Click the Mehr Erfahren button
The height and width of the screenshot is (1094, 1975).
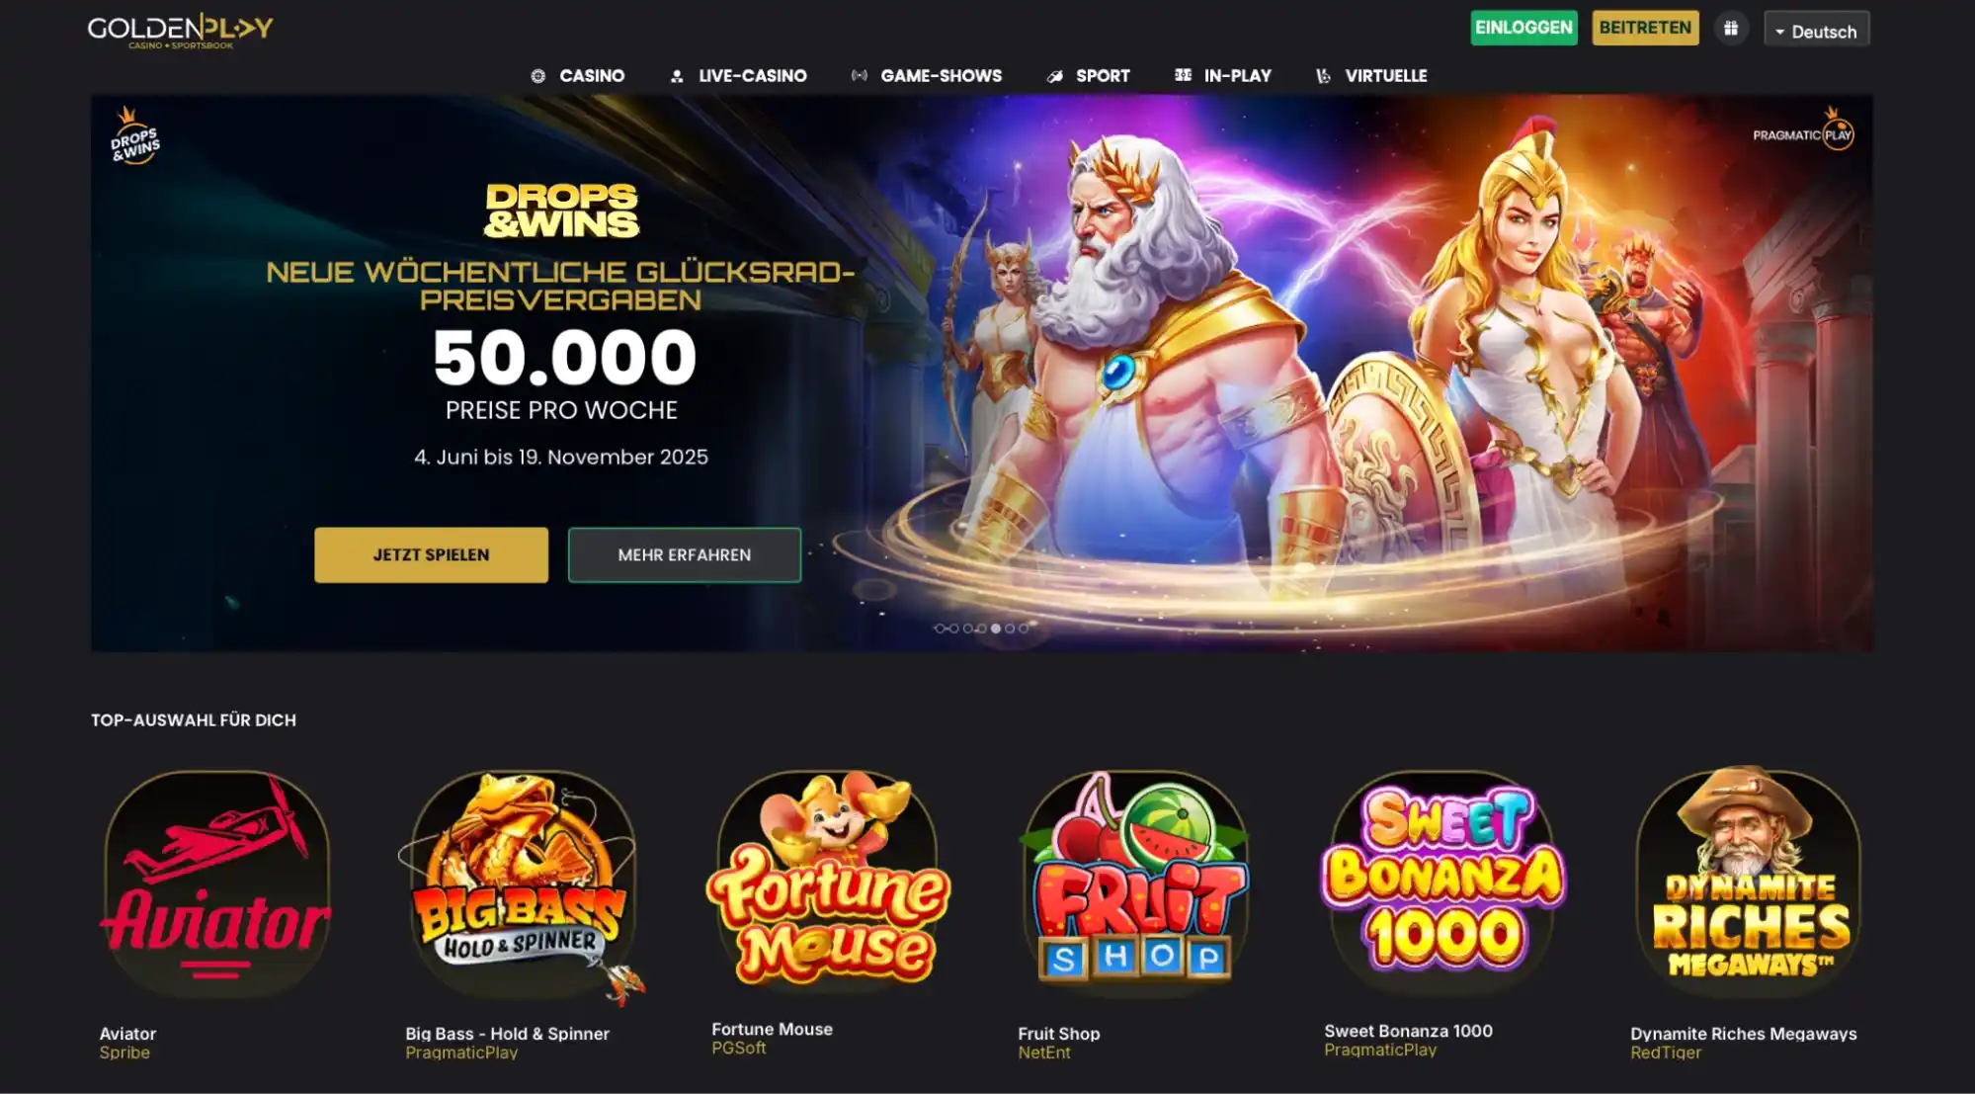click(685, 554)
